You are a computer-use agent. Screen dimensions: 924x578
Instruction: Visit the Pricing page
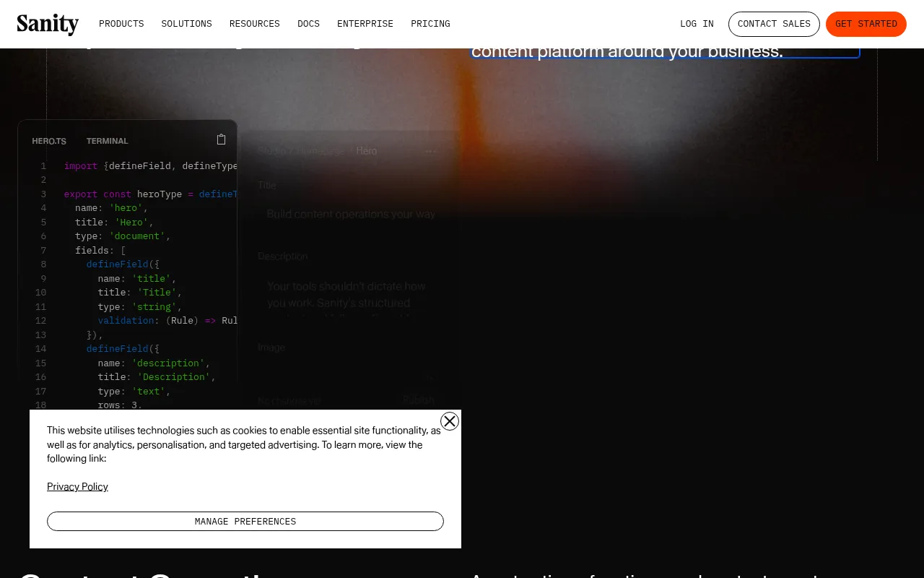(430, 24)
